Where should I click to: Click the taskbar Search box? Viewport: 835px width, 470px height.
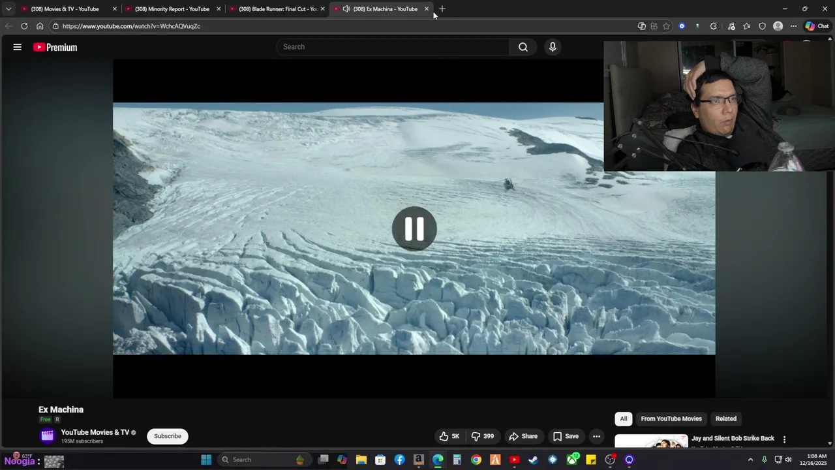tap(264, 460)
